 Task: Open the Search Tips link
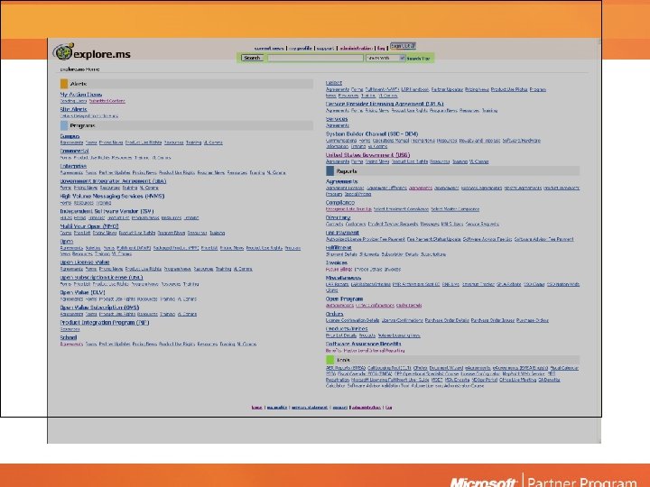418,59
